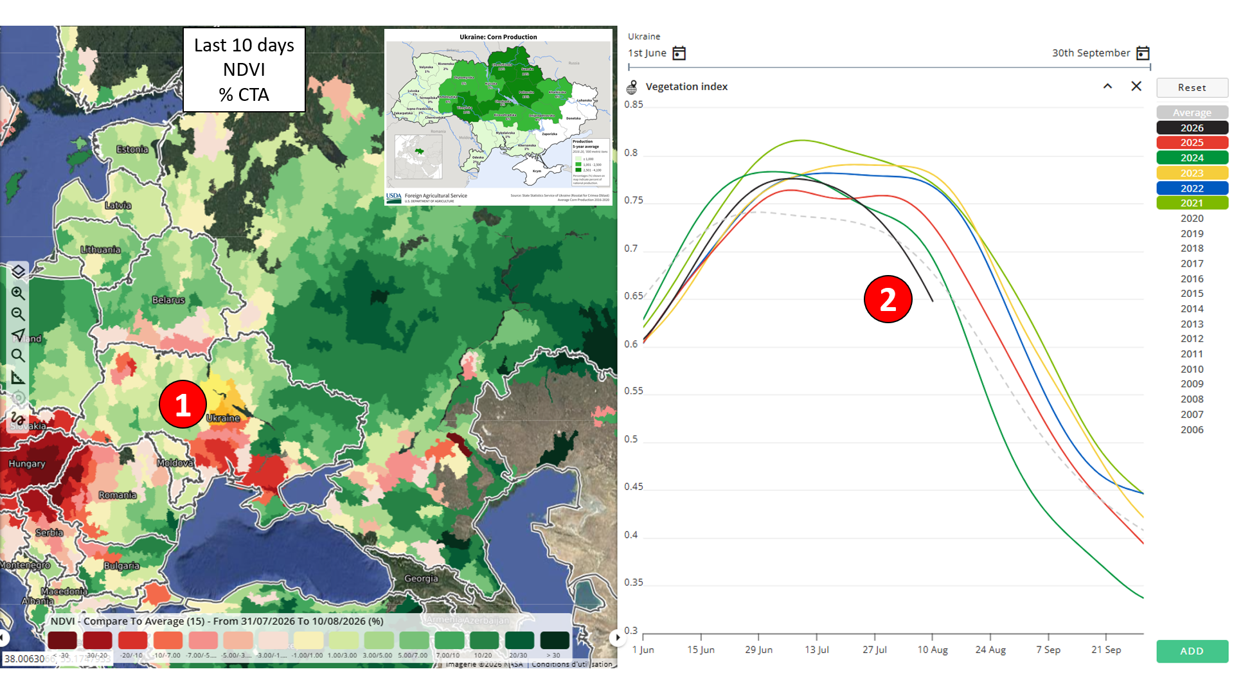Toggle the 2026 series
The image size is (1234, 694).
(x=1192, y=128)
